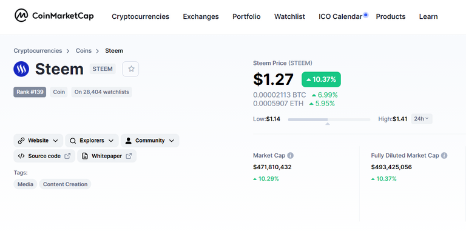Open the Community dropdown
Viewport: 466px width, 231px height.
pyautogui.click(x=150, y=141)
